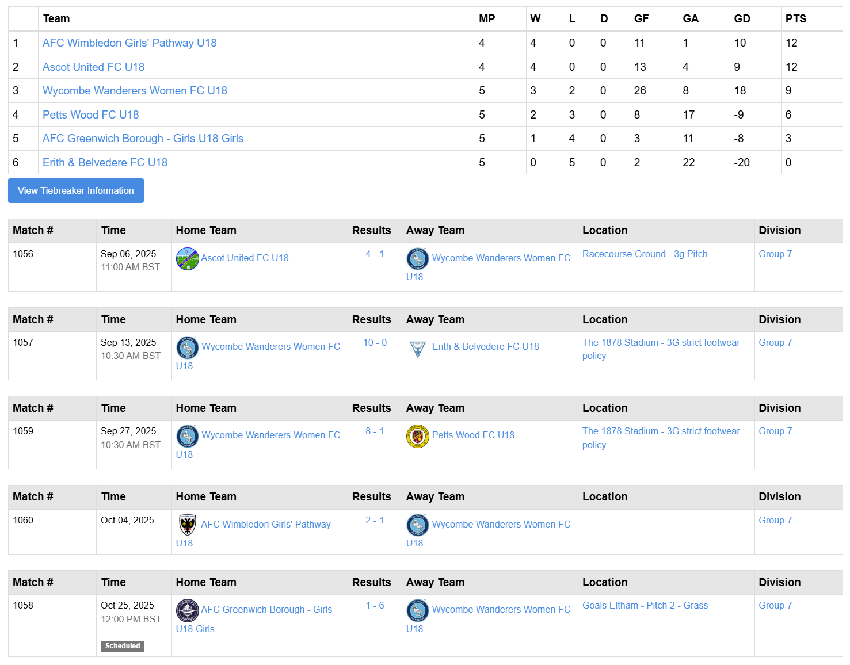Screen dimensions: 850x665
Task: Click Wycombe Wanderers crest in match 1056
Action: pos(418,259)
